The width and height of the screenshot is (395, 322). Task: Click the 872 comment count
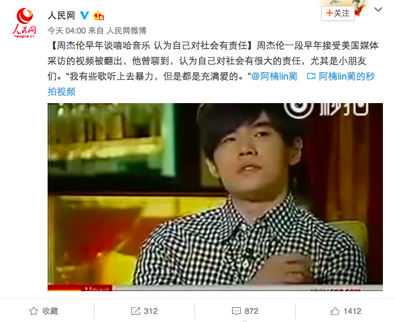coord(251,311)
